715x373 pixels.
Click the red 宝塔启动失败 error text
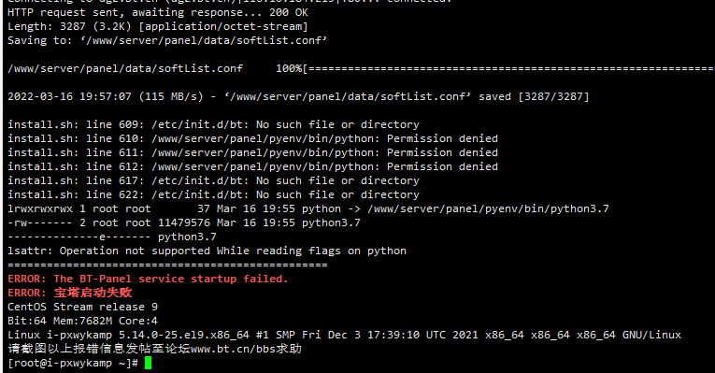[93, 293]
